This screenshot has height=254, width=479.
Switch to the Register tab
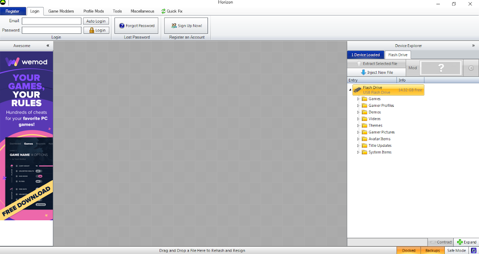(x=13, y=11)
